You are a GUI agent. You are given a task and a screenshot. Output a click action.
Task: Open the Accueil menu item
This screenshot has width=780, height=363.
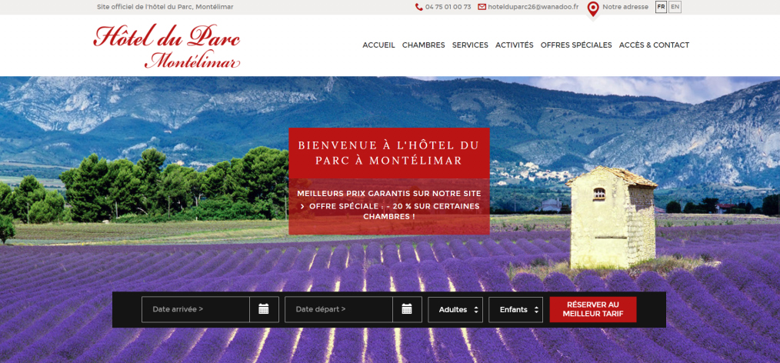[378, 45]
